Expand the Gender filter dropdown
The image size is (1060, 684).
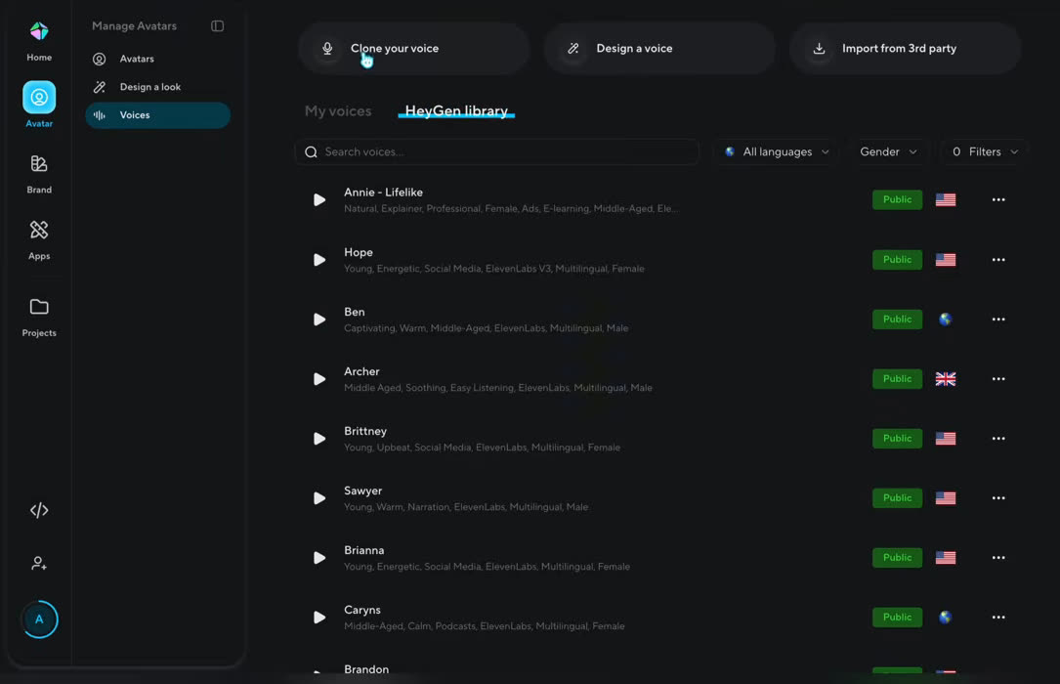pyautogui.click(x=888, y=152)
